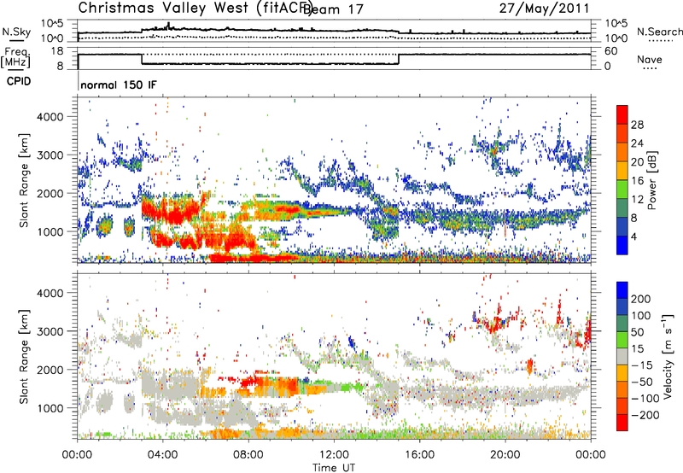Click the Freq. [MHz] axis label
Viewport: 683px width, 473px height.
coord(16,58)
